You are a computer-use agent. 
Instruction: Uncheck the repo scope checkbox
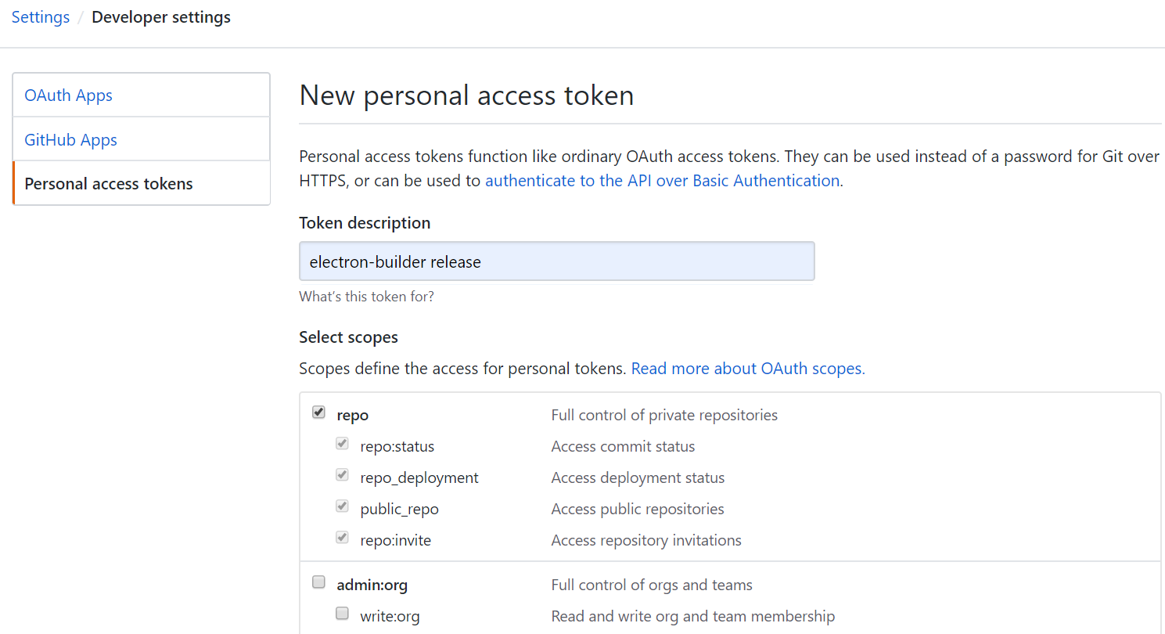click(318, 411)
